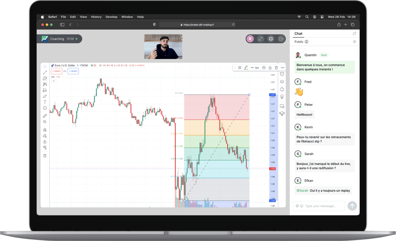396x241 pixels.
Task: Click the drawing templates icon in floating toolbar
Action: 240,68
